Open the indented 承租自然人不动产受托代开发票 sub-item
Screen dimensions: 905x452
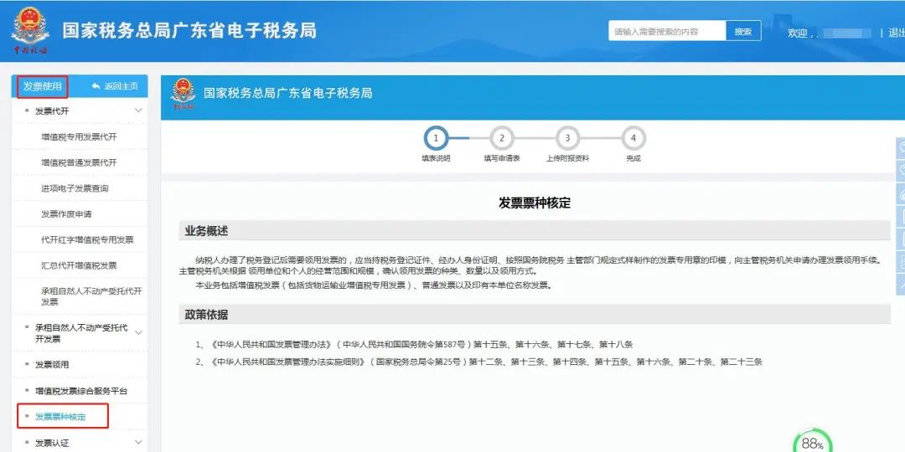(x=91, y=296)
